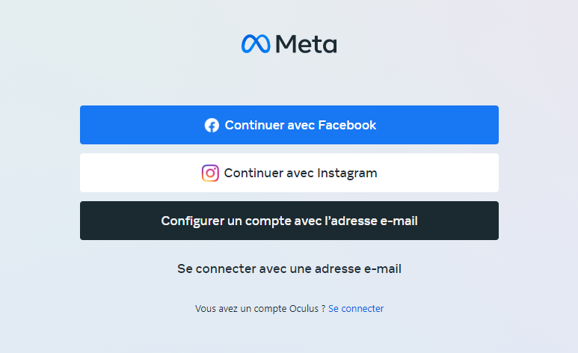Choose the blue 'Continuer avec Facebook' button
This screenshot has height=353, width=578.
pyautogui.click(x=289, y=125)
